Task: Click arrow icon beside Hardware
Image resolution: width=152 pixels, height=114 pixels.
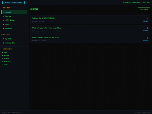Action: 3,28
